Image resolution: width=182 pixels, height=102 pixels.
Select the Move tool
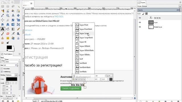point(18,15)
